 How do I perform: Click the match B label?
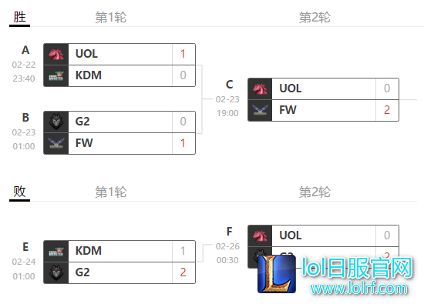[x=25, y=118]
